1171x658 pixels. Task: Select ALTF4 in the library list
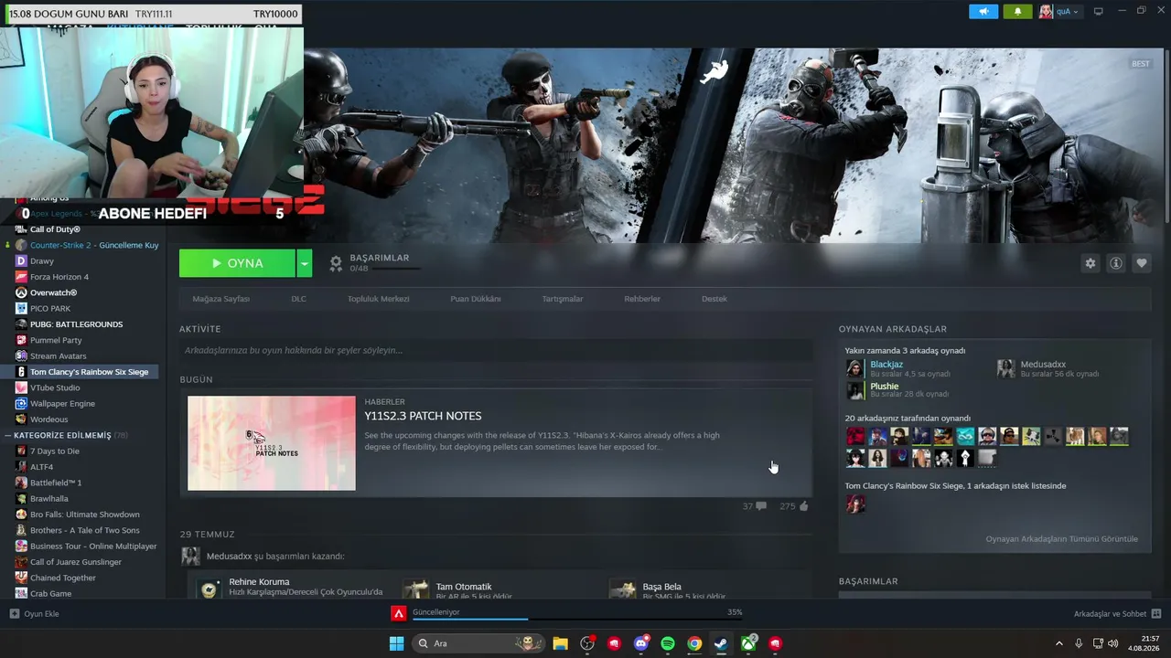pos(41,467)
